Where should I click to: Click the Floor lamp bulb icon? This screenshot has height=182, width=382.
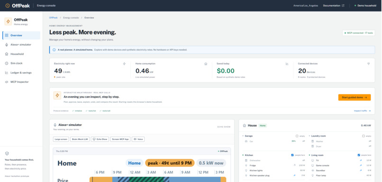click(313, 175)
